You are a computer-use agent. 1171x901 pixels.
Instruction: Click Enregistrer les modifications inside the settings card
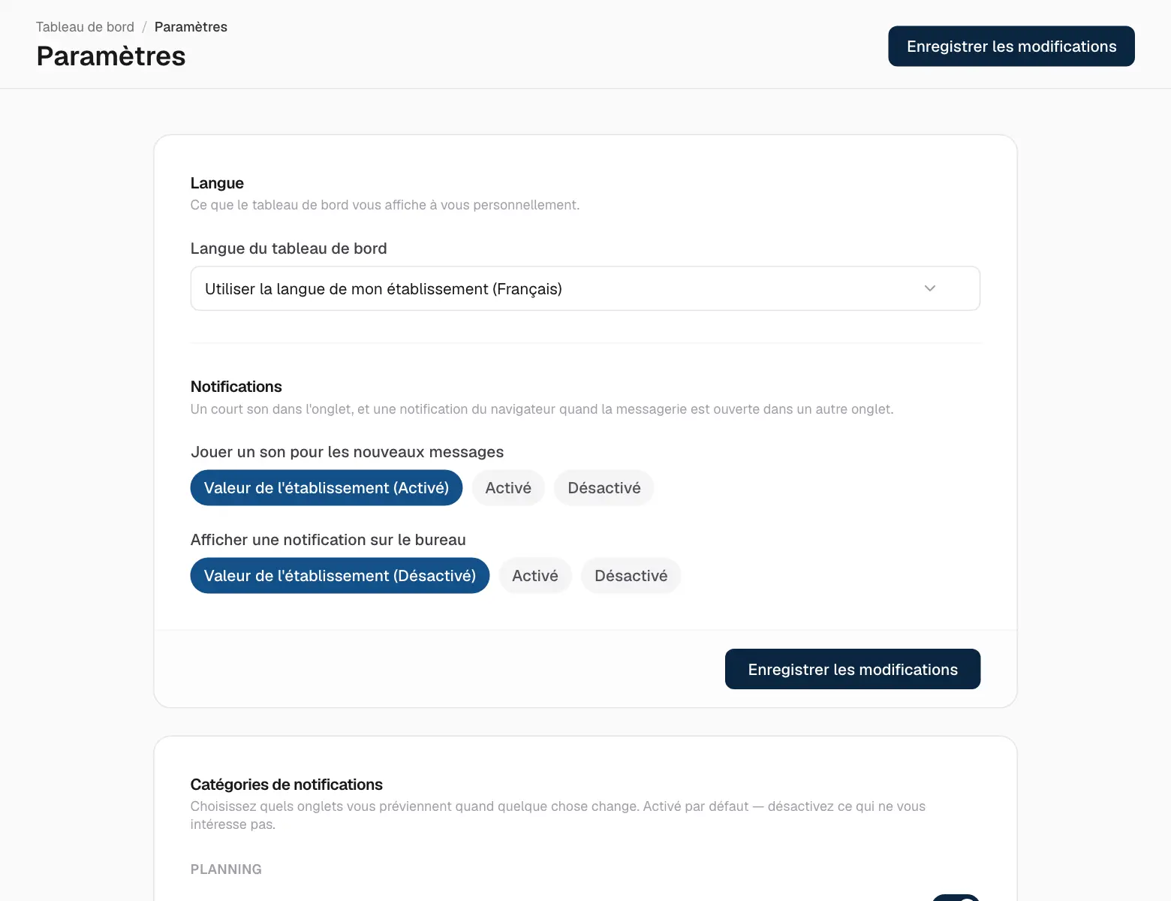click(x=853, y=669)
